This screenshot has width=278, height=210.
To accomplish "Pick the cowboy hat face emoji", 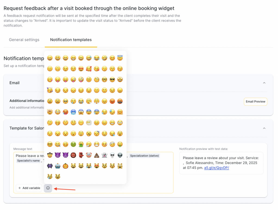I will coord(50,156).
